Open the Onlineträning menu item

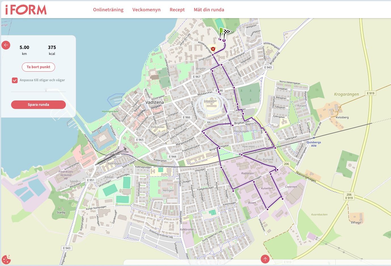(108, 10)
